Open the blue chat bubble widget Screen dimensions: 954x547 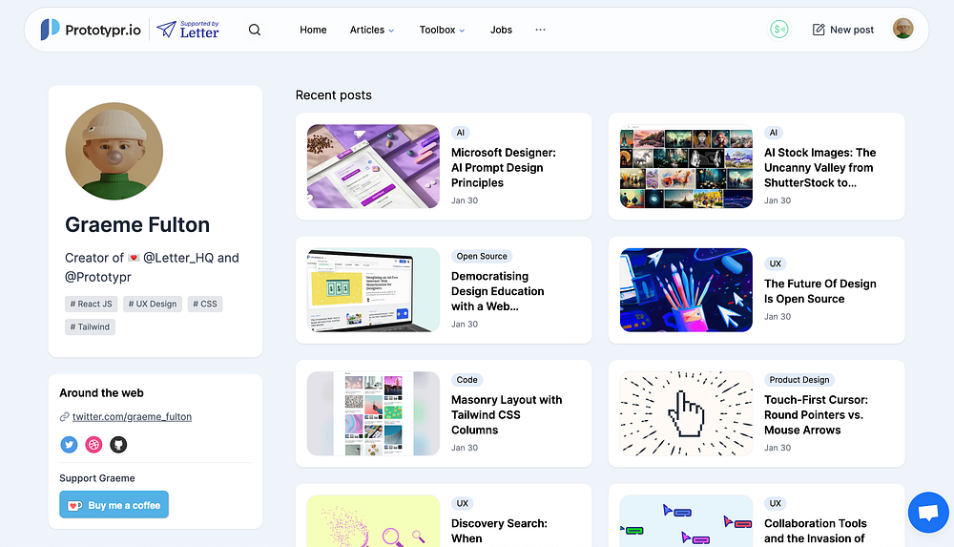(928, 513)
